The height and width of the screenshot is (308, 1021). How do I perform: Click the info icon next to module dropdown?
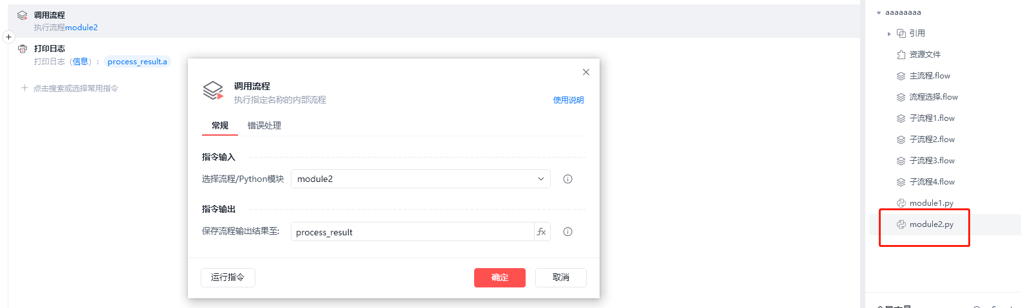(x=567, y=179)
